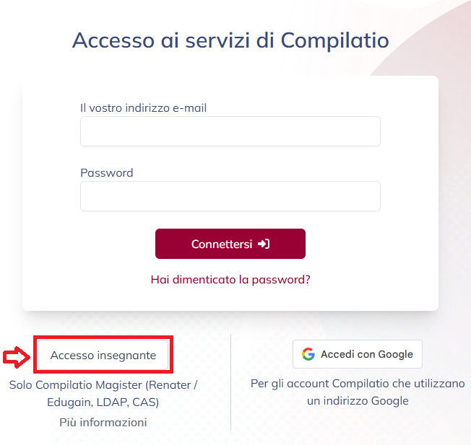Focus the Password input field
Image resolution: width=471 pixels, height=445 pixels.
pyautogui.click(x=230, y=196)
